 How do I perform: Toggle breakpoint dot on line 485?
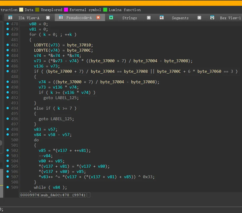8,61
